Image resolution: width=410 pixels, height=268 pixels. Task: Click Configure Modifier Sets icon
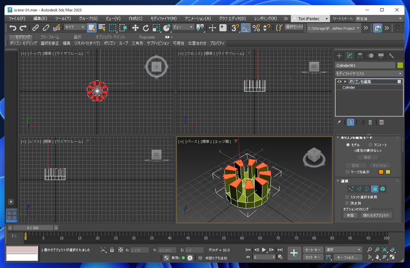[382, 122]
